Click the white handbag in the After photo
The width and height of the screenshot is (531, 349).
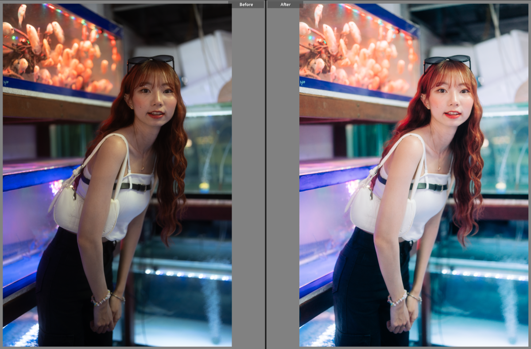click(x=383, y=214)
